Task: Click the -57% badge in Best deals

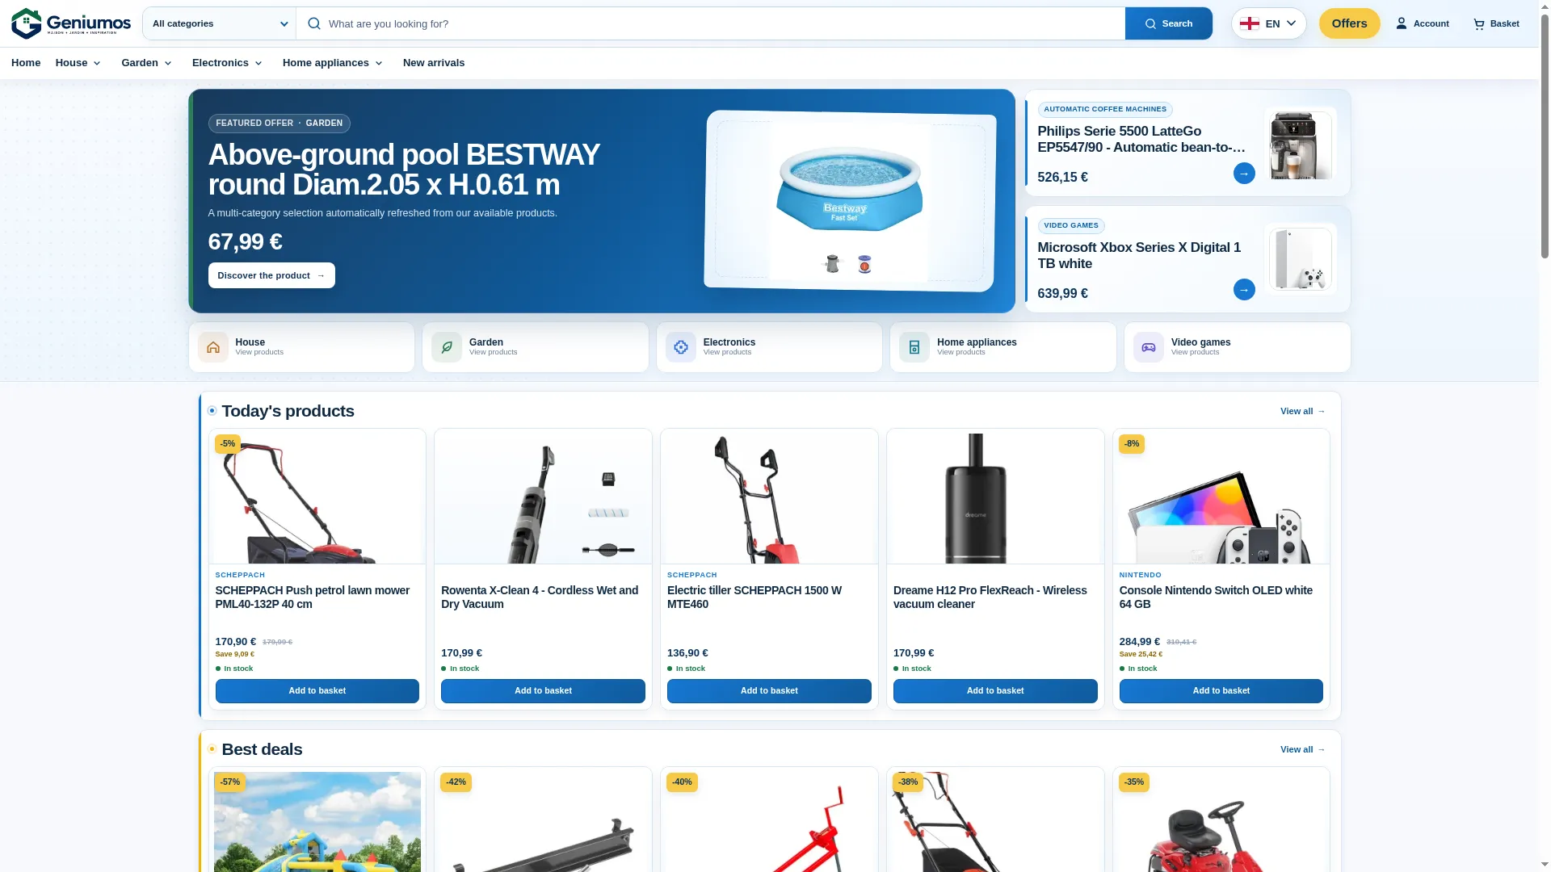Action: [230, 782]
